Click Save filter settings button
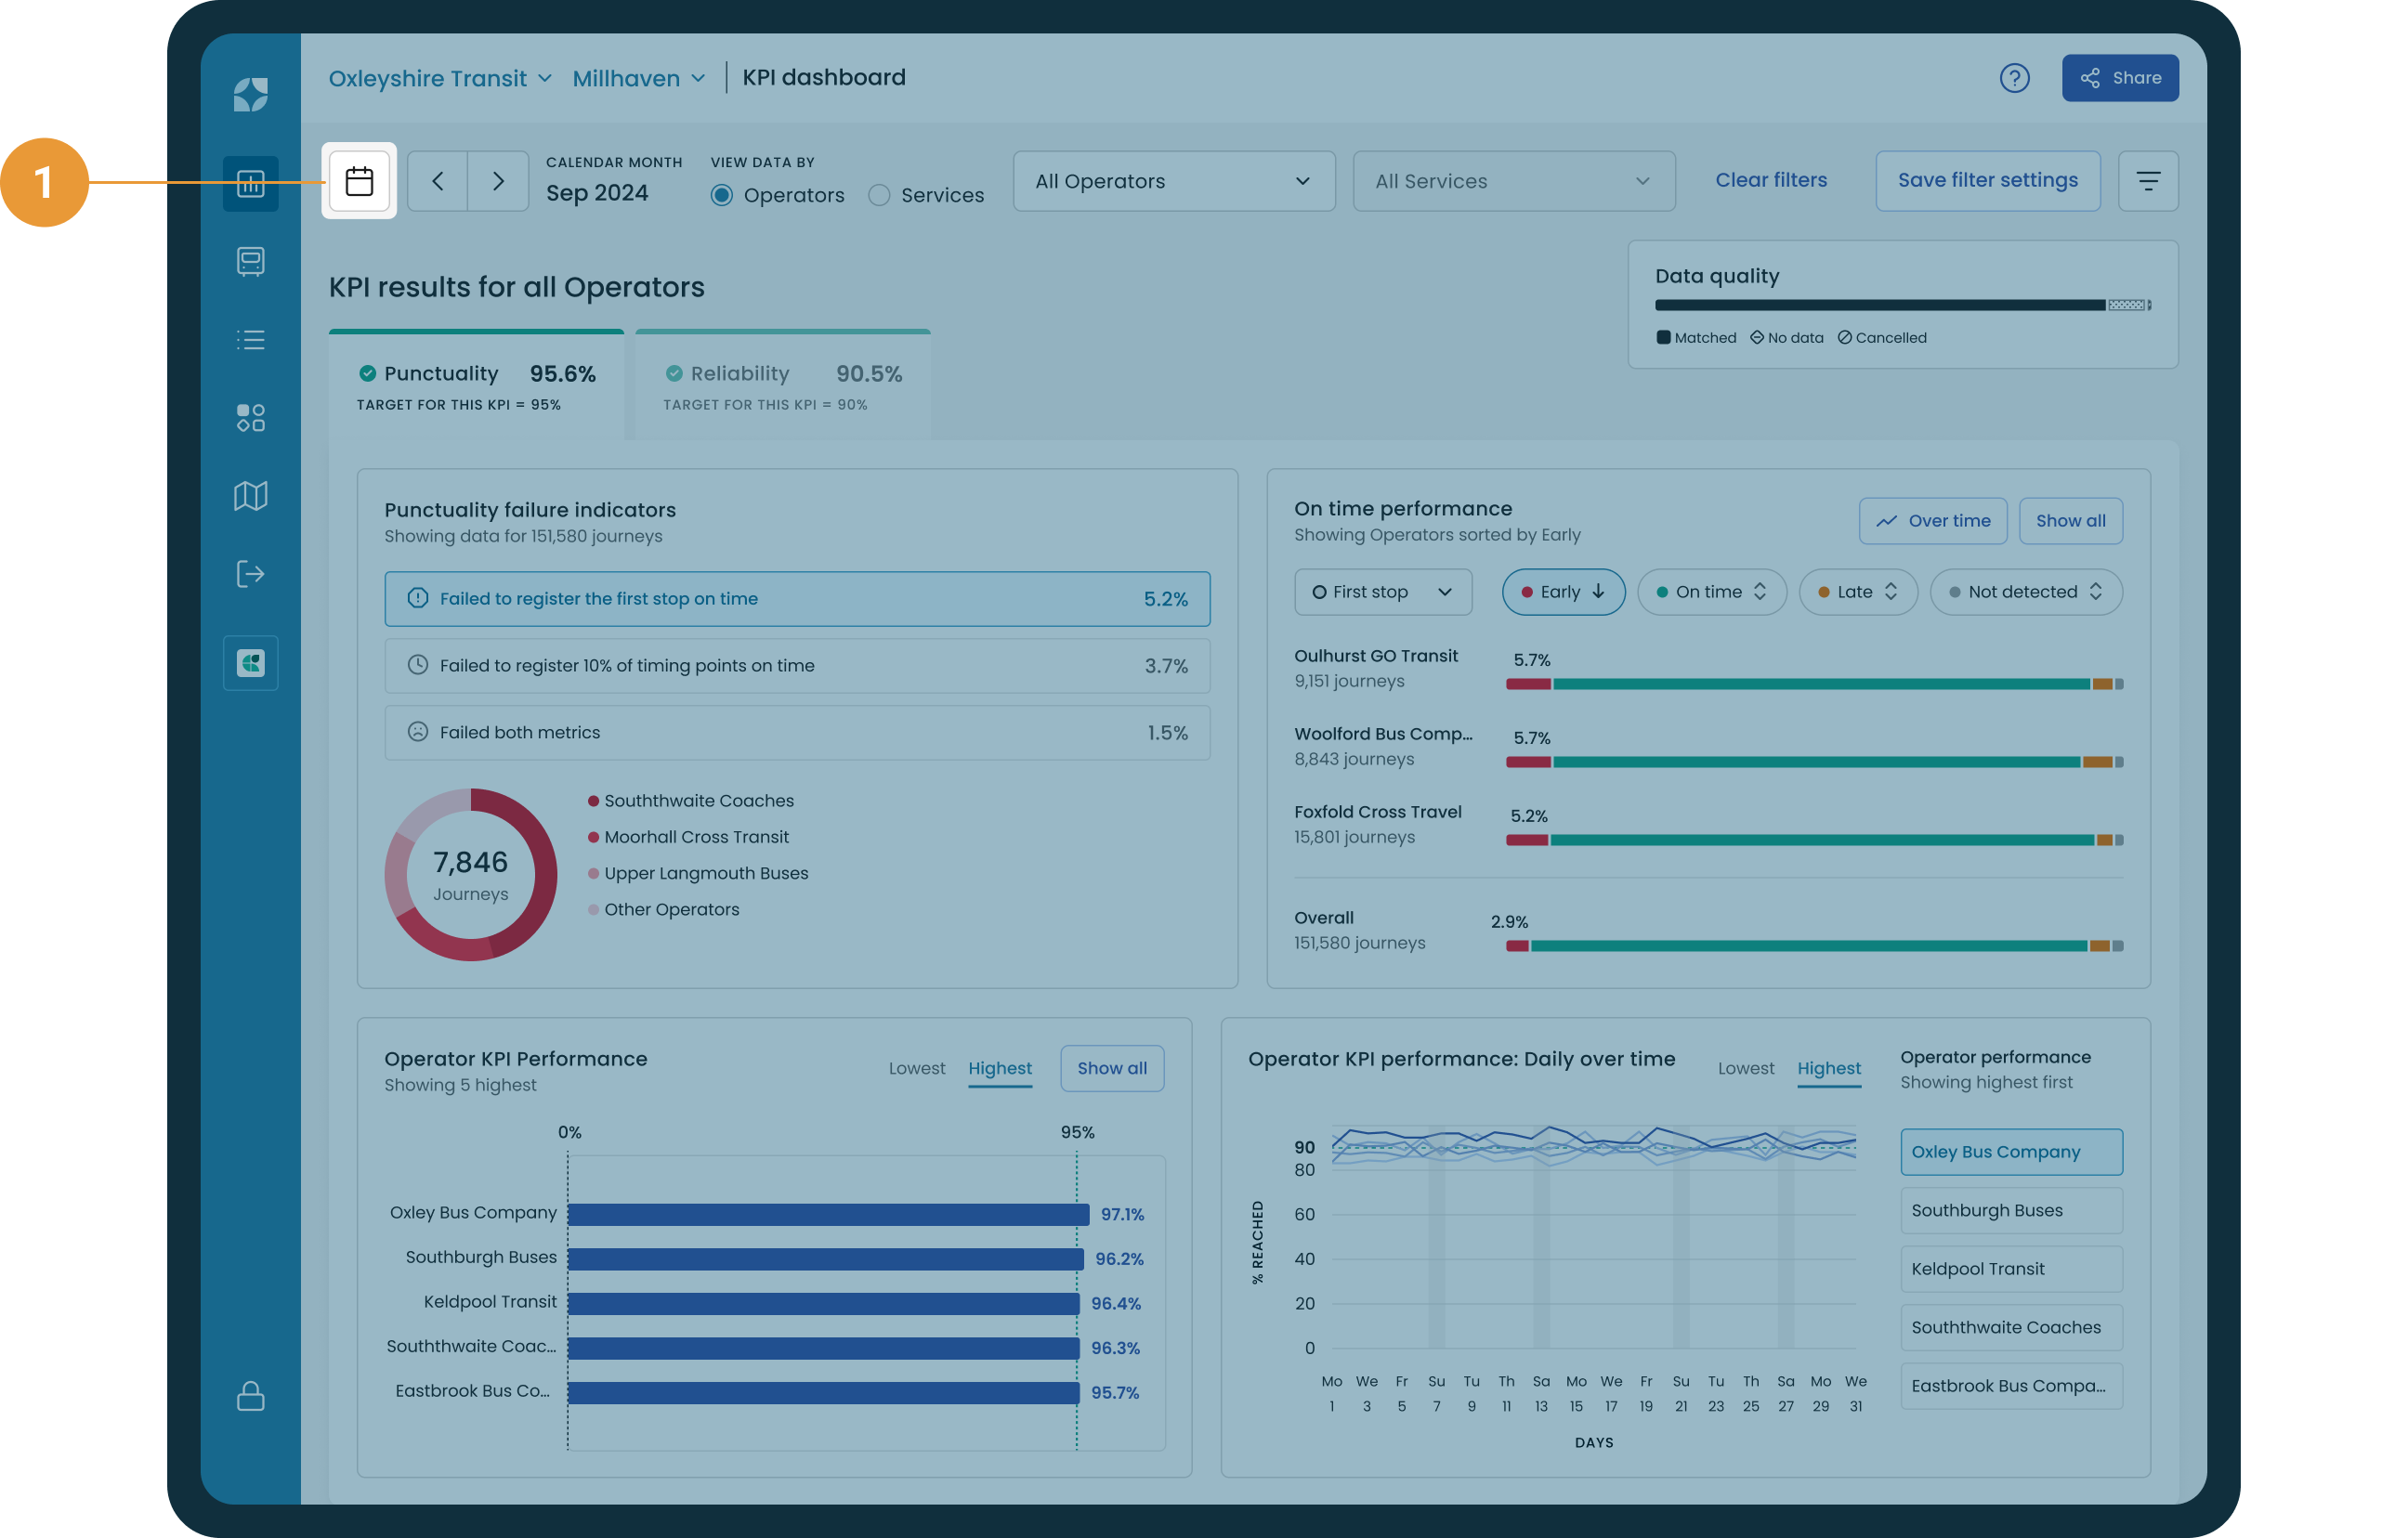Image resolution: width=2408 pixels, height=1538 pixels. click(x=1987, y=181)
